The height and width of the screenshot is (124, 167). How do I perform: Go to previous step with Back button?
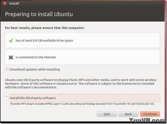point(128,114)
